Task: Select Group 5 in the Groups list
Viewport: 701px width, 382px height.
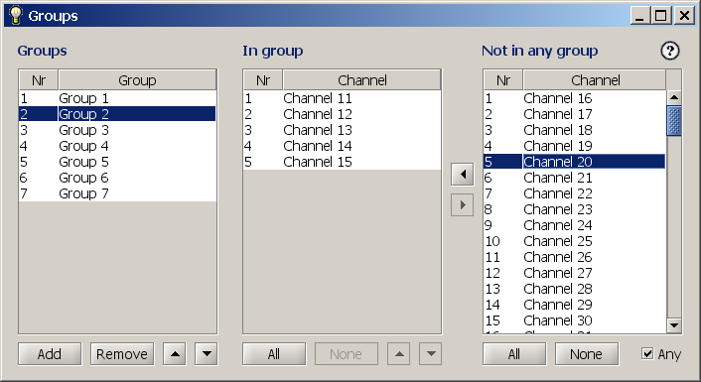Action: [x=117, y=162]
